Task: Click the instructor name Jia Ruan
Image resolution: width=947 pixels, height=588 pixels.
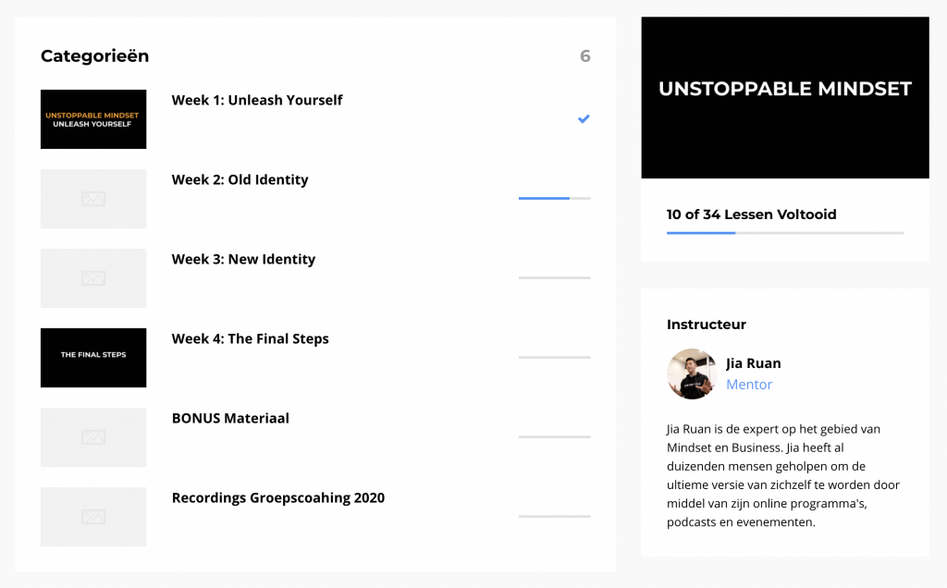Action: (753, 363)
